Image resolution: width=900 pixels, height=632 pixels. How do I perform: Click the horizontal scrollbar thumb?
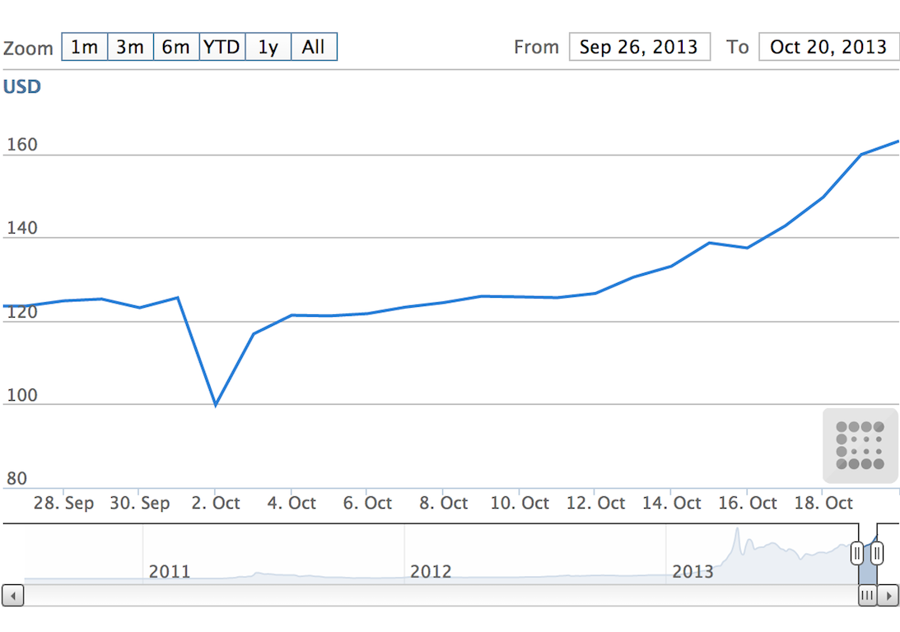click(867, 595)
